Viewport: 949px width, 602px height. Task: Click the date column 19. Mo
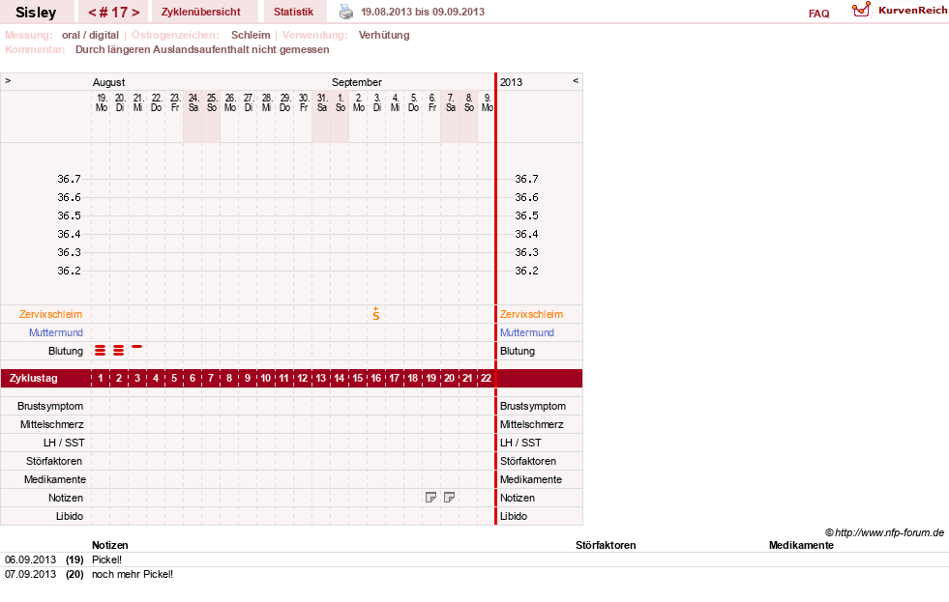101,102
